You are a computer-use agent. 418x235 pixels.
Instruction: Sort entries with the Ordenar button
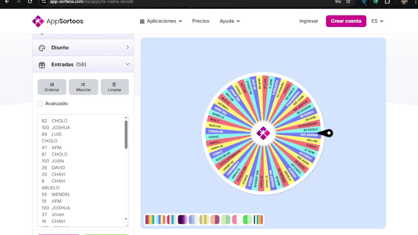[52, 87]
